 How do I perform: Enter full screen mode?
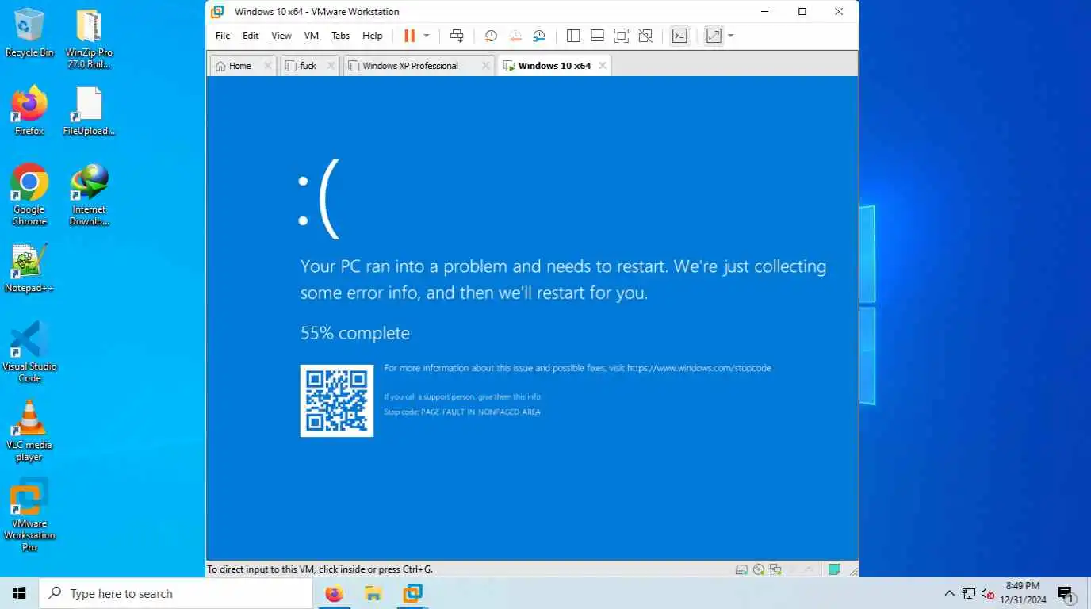click(622, 36)
